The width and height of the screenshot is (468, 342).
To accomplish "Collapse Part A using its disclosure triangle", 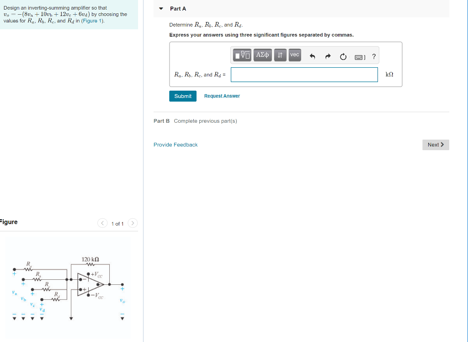I will (160, 8).
